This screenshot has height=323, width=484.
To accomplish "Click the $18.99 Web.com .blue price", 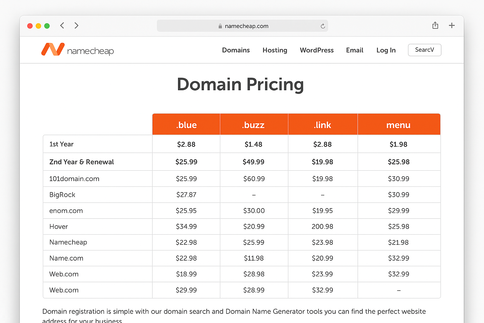I will pyautogui.click(x=186, y=274).
